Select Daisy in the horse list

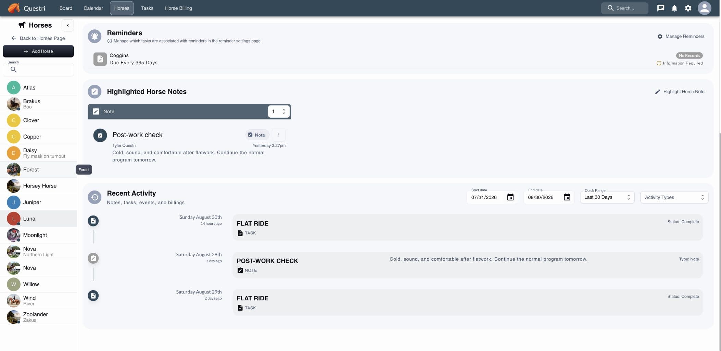[38, 153]
